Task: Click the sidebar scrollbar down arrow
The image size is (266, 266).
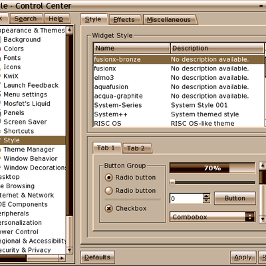Action: point(70,251)
